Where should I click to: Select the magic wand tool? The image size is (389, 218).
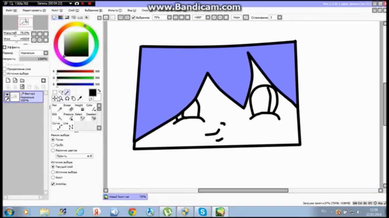coord(67,92)
